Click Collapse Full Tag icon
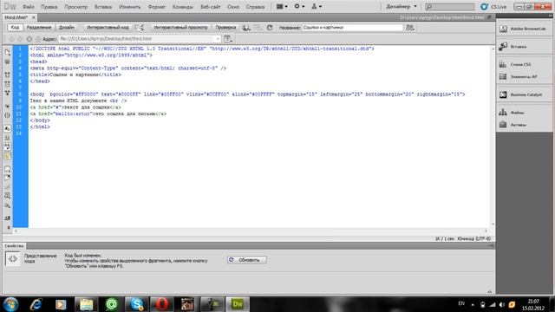Viewport: 555px width, 312px height. (8, 75)
